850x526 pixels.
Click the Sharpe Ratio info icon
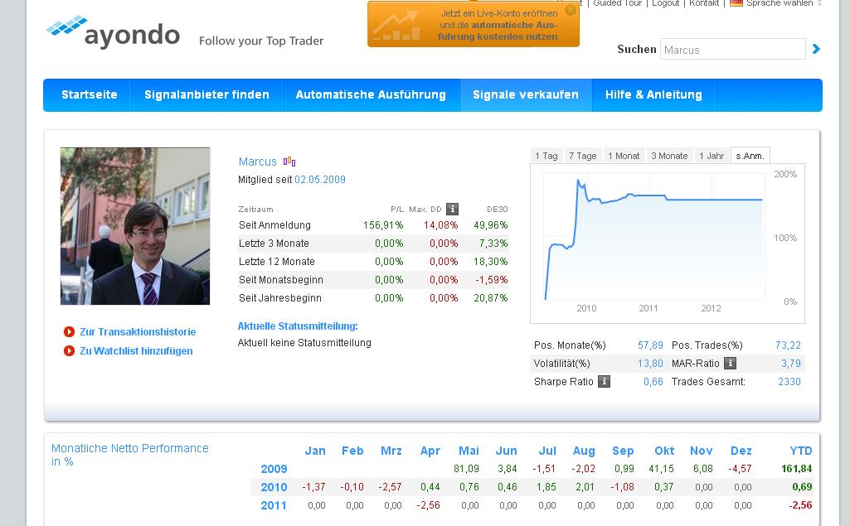click(604, 382)
